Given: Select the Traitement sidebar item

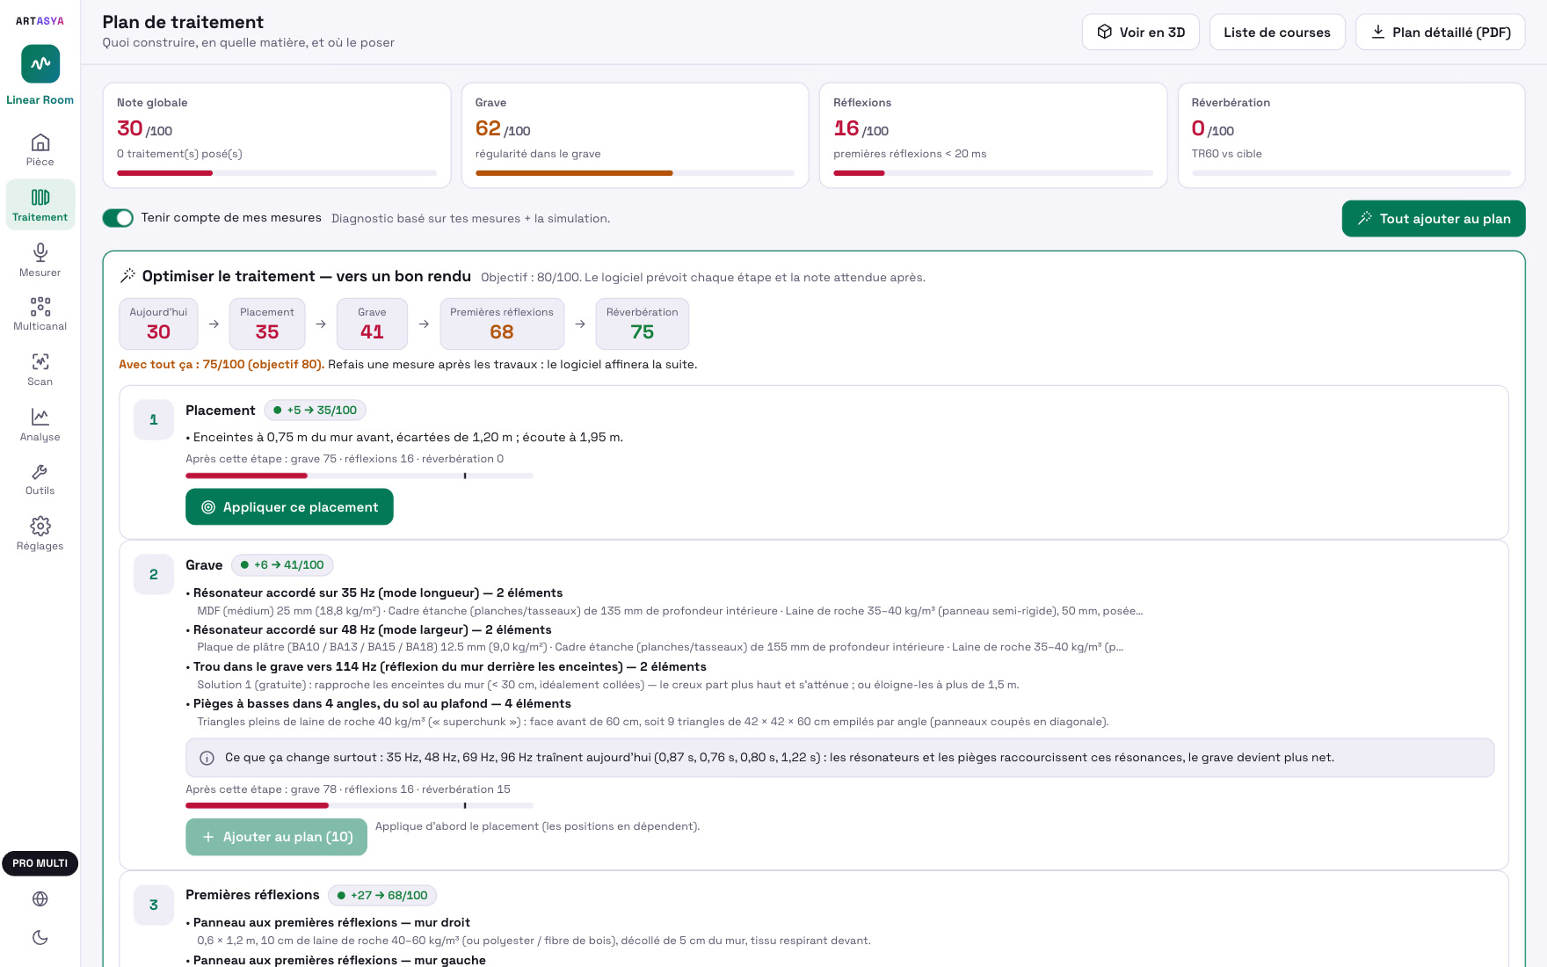Looking at the screenshot, I should point(40,205).
